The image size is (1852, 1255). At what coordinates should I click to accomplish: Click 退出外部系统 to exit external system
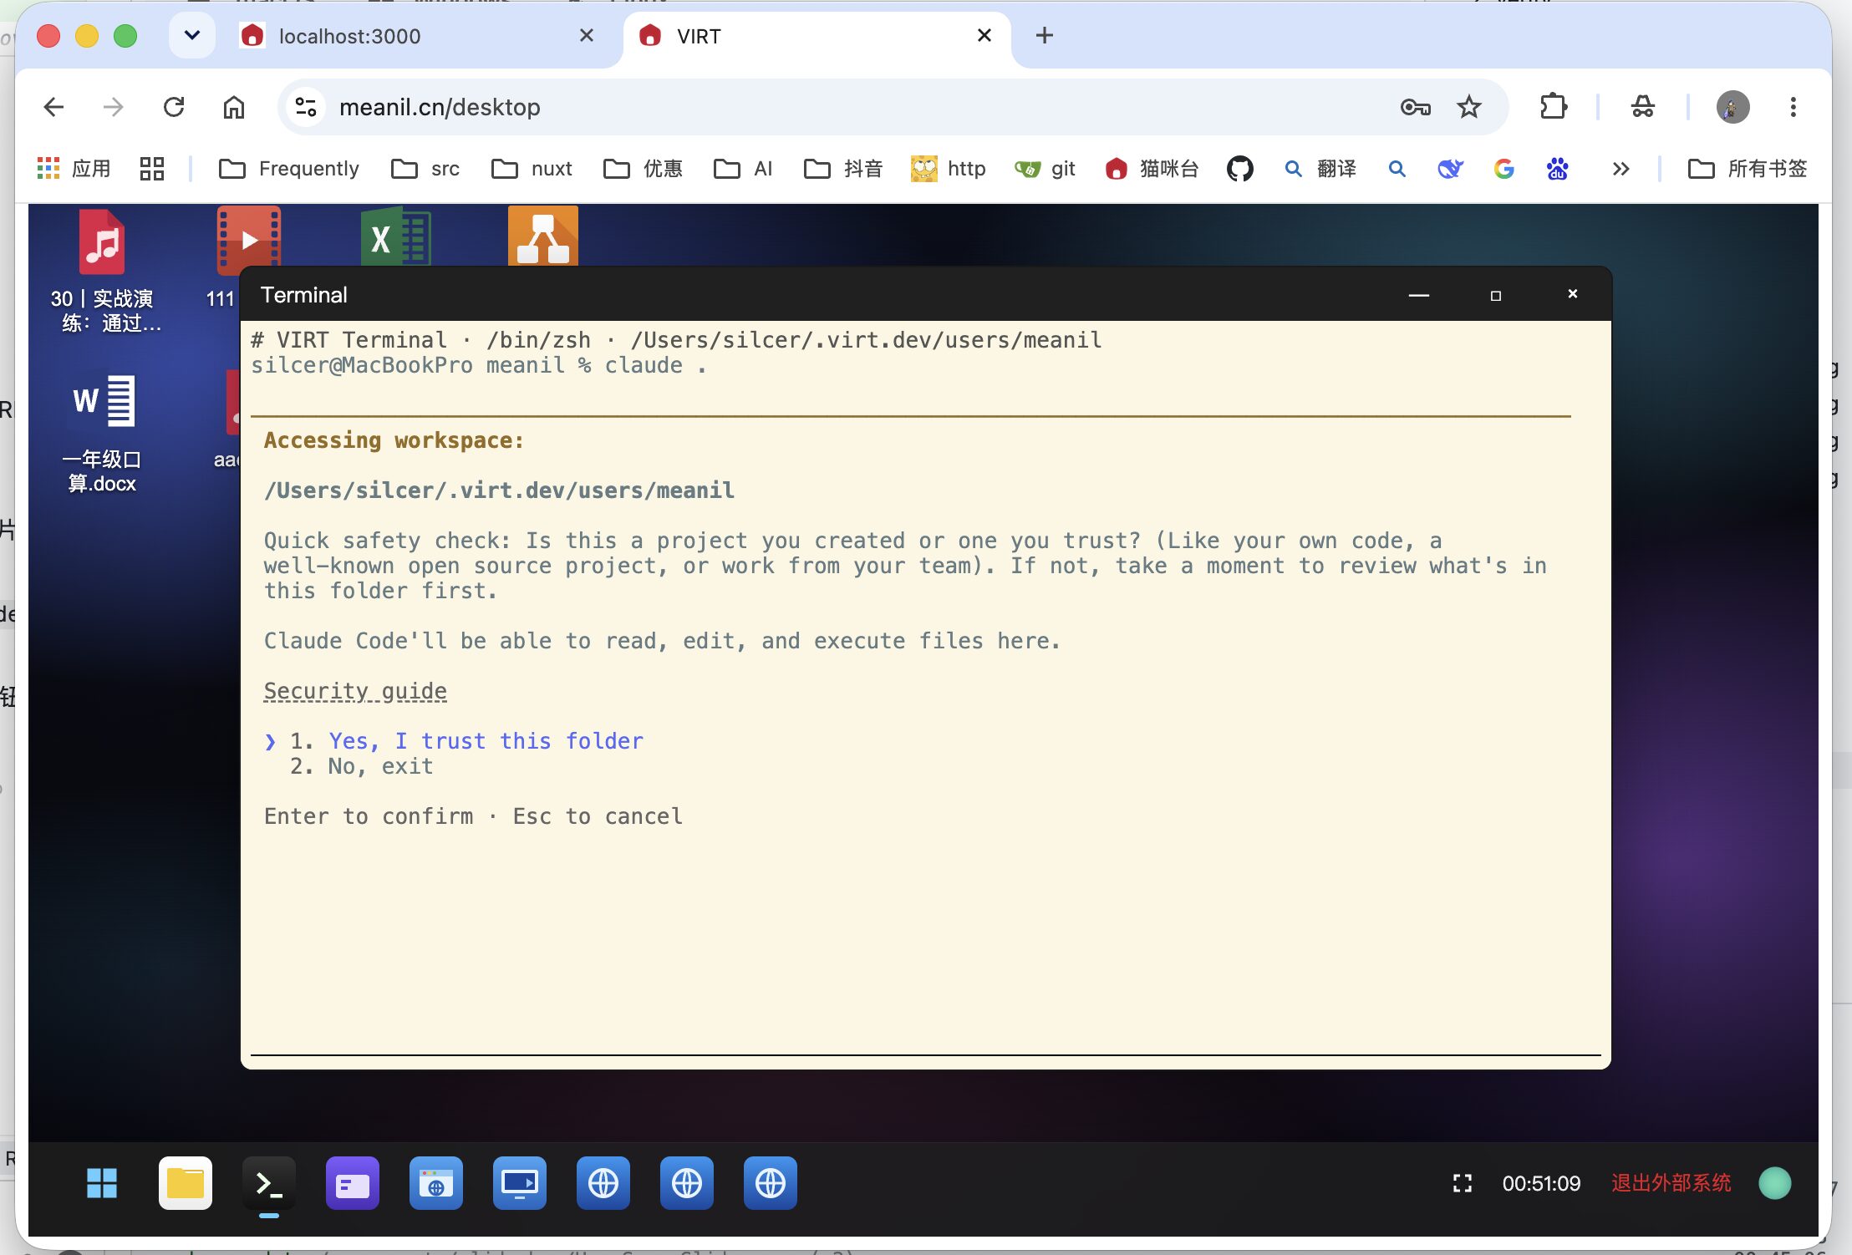coord(1671,1183)
